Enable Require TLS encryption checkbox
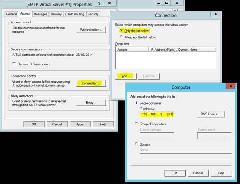The height and width of the screenshot is (184, 240). click(14, 64)
